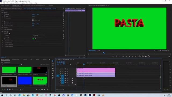This screenshot has height=97, width=172.
Task: Switch to the Audio Clip Mixer tab
Action: (x=34, y=5)
